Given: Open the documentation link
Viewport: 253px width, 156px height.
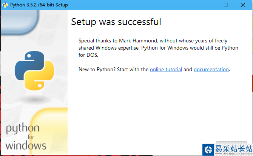Looking at the screenshot, I should coord(211,70).
